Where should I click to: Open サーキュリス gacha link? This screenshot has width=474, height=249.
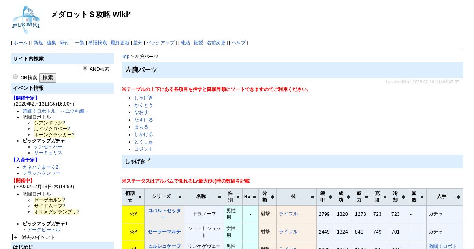(48, 153)
